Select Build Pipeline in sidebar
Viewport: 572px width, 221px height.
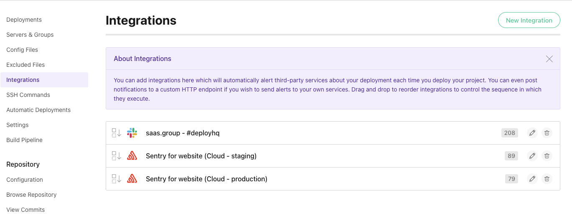(24, 140)
